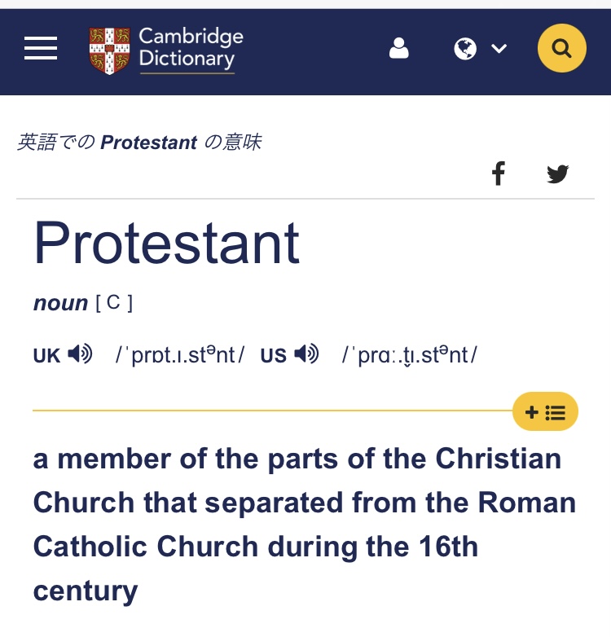
Task: Open the hamburger navigation menu
Action: (x=41, y=49)
